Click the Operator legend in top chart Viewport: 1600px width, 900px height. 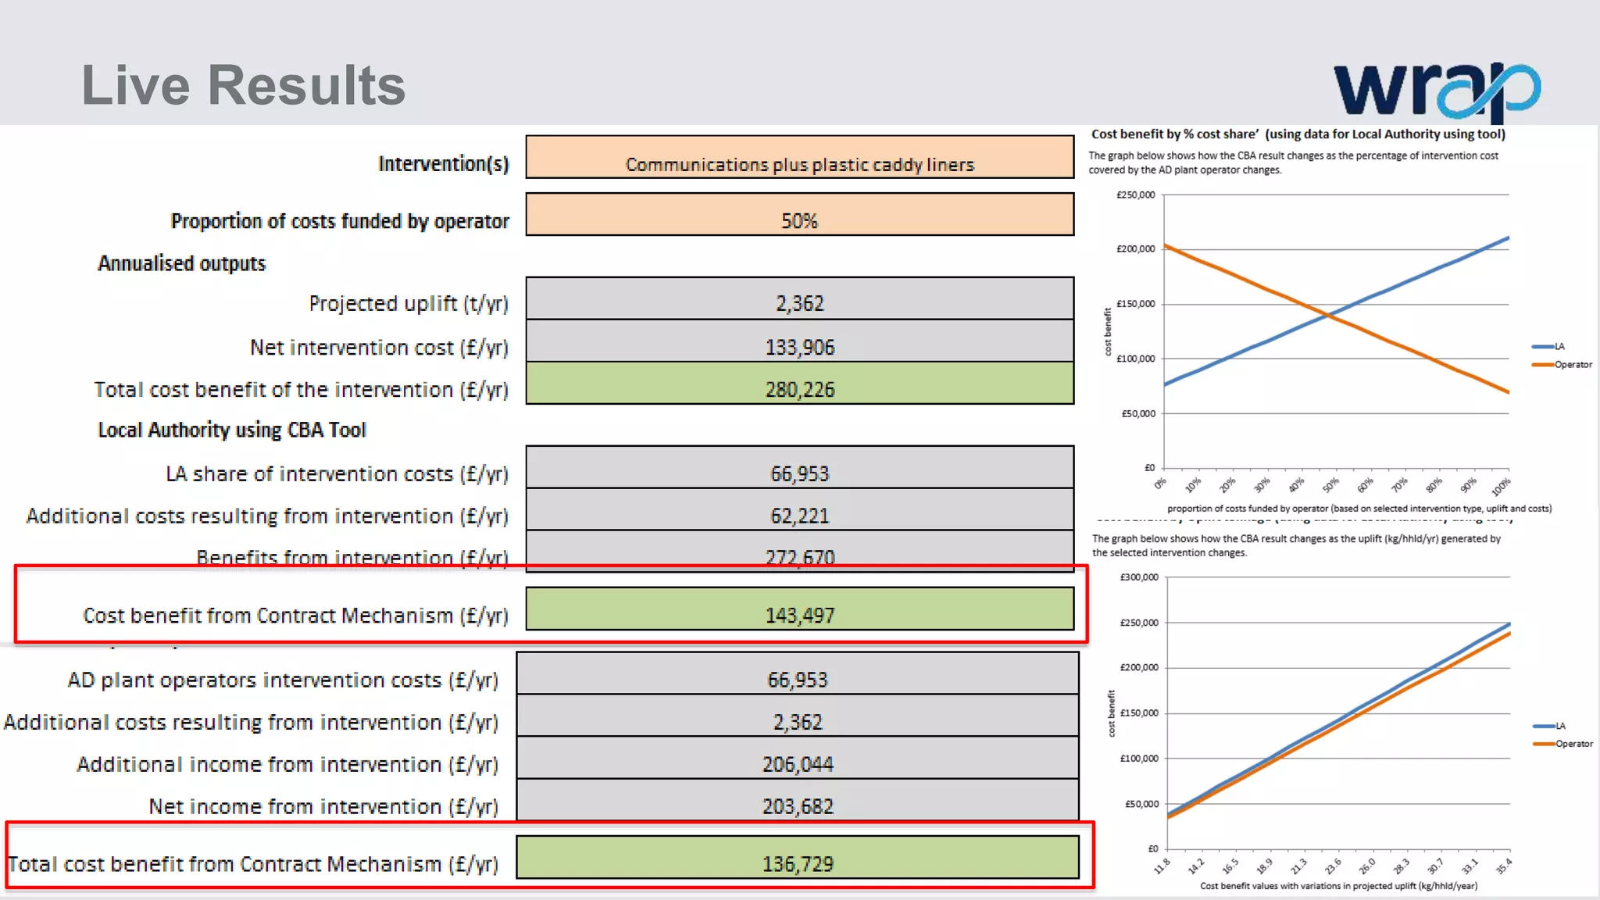coord(1563,365)
